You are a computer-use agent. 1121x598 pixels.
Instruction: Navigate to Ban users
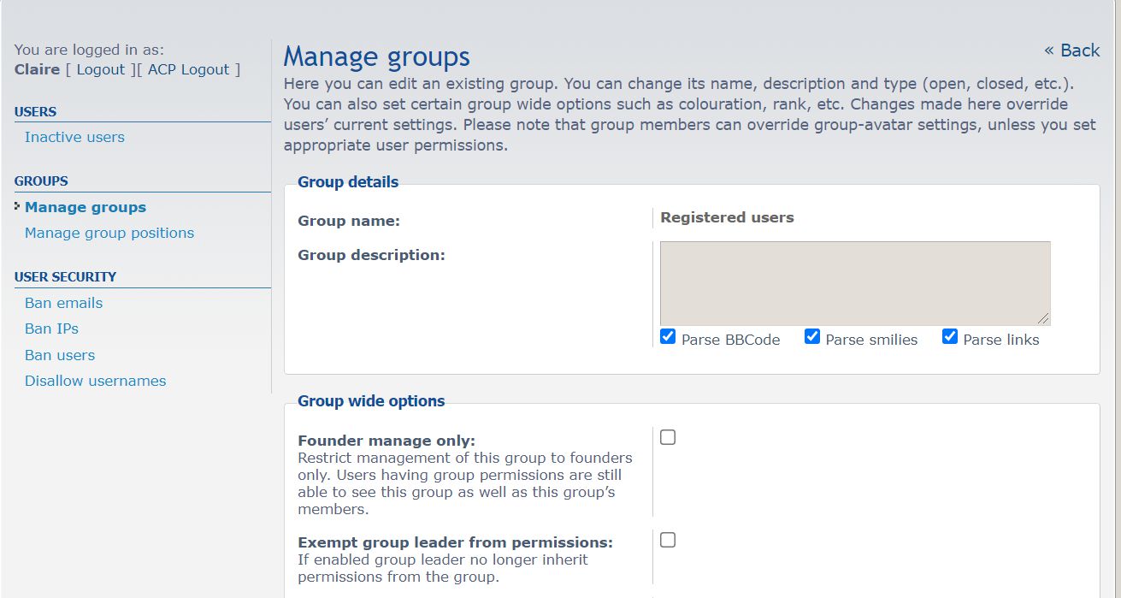59,355
